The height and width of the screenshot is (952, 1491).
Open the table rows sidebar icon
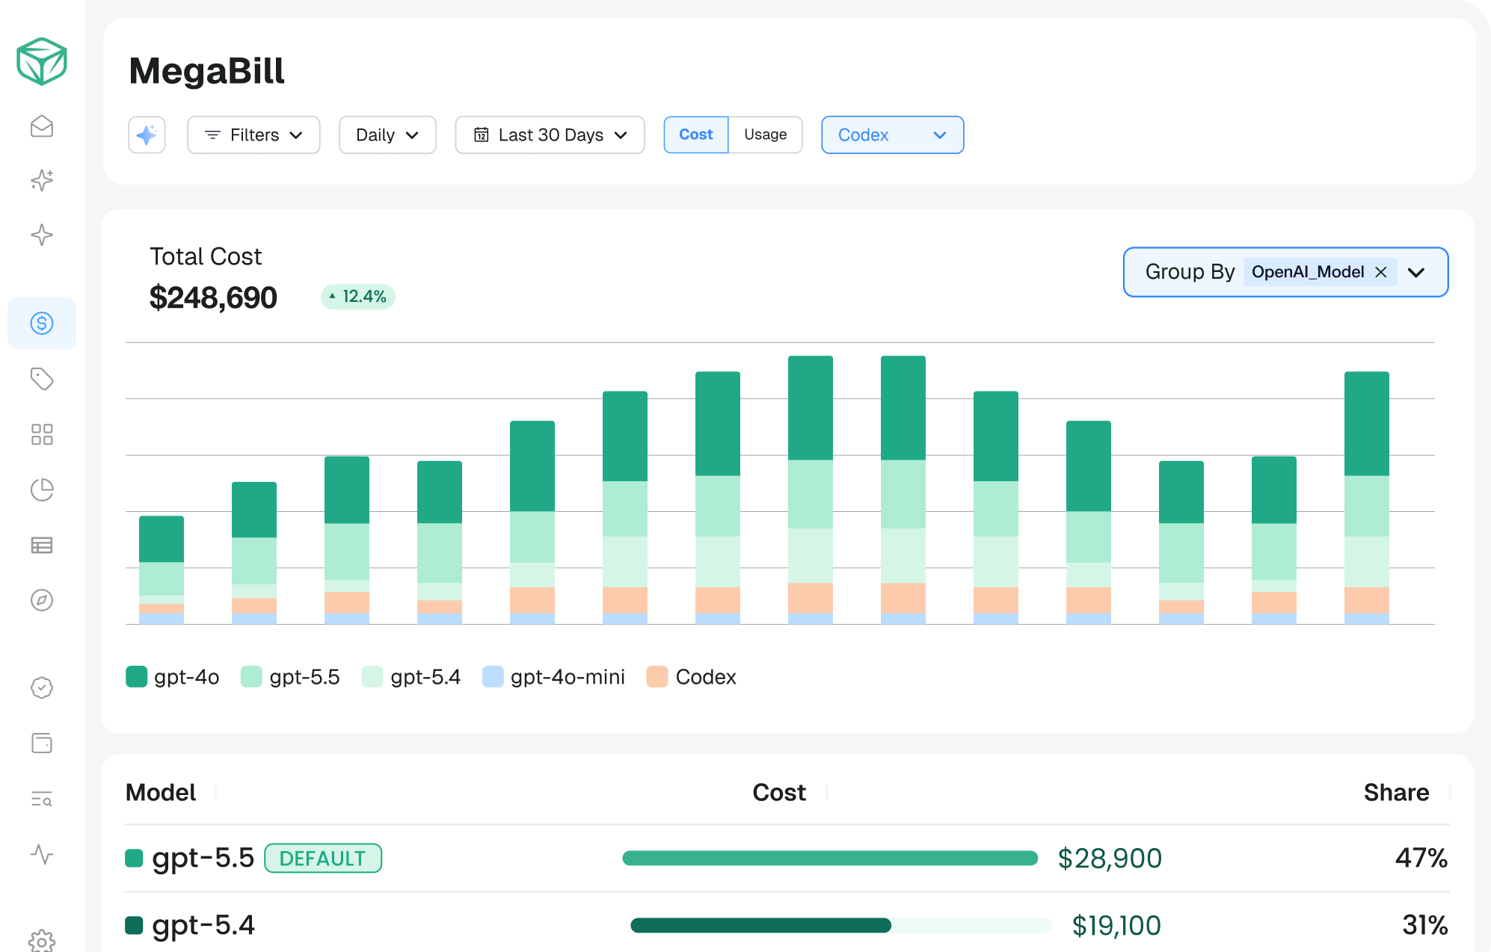42,545
